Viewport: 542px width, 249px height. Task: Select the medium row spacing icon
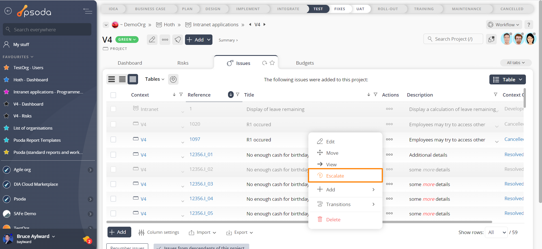coord(122,79)
